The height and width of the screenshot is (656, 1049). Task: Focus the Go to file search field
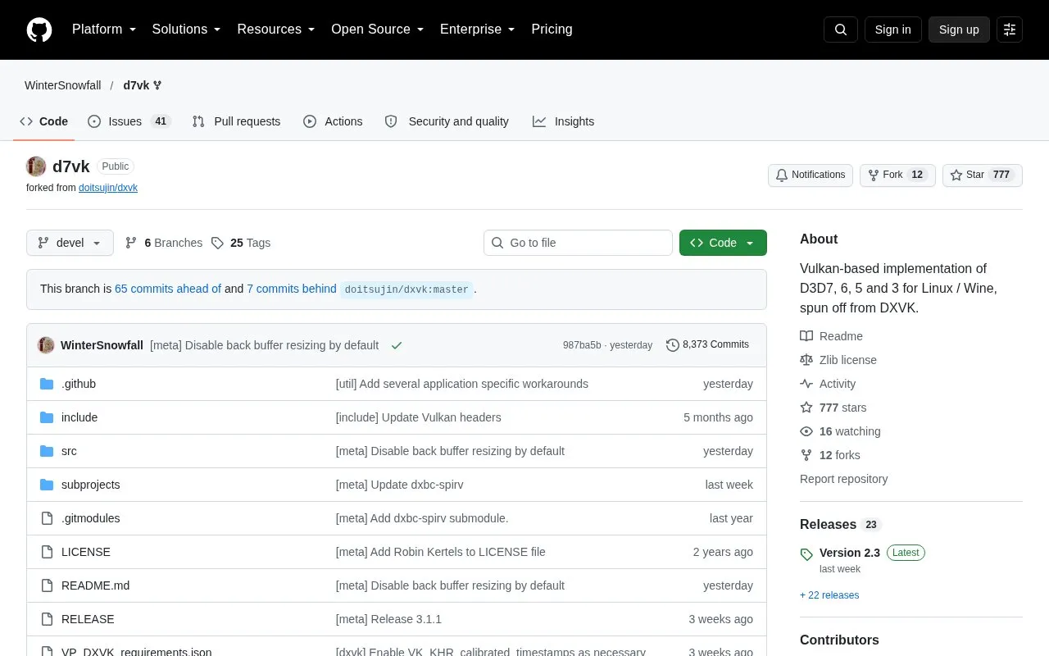point(578,243)
